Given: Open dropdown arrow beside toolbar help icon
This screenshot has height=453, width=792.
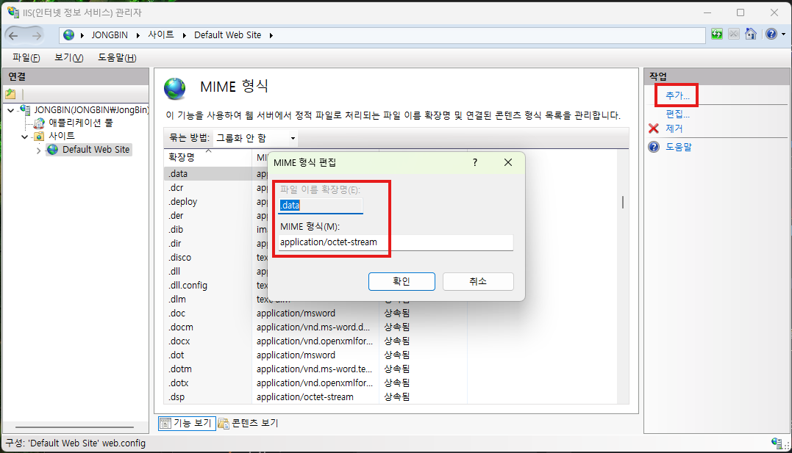Looking at the screenshot, I should click(783, 35).
